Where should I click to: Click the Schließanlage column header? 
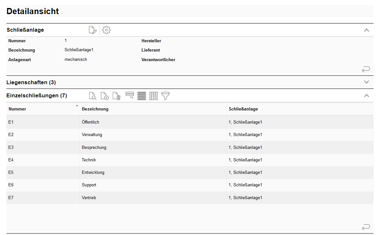pyautogui.click(x=243, y=109)
